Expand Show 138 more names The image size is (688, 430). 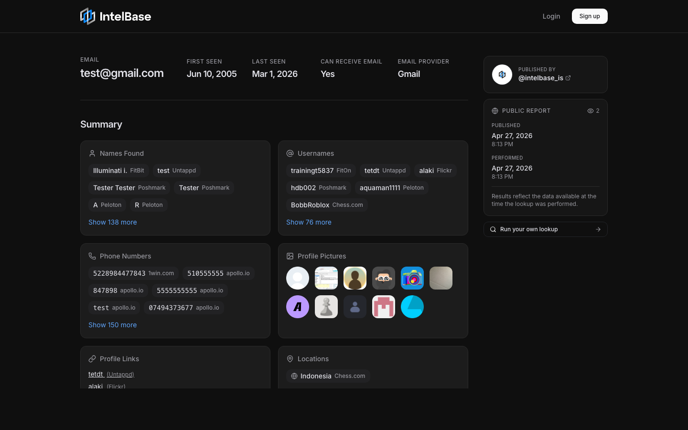point(113,222)
